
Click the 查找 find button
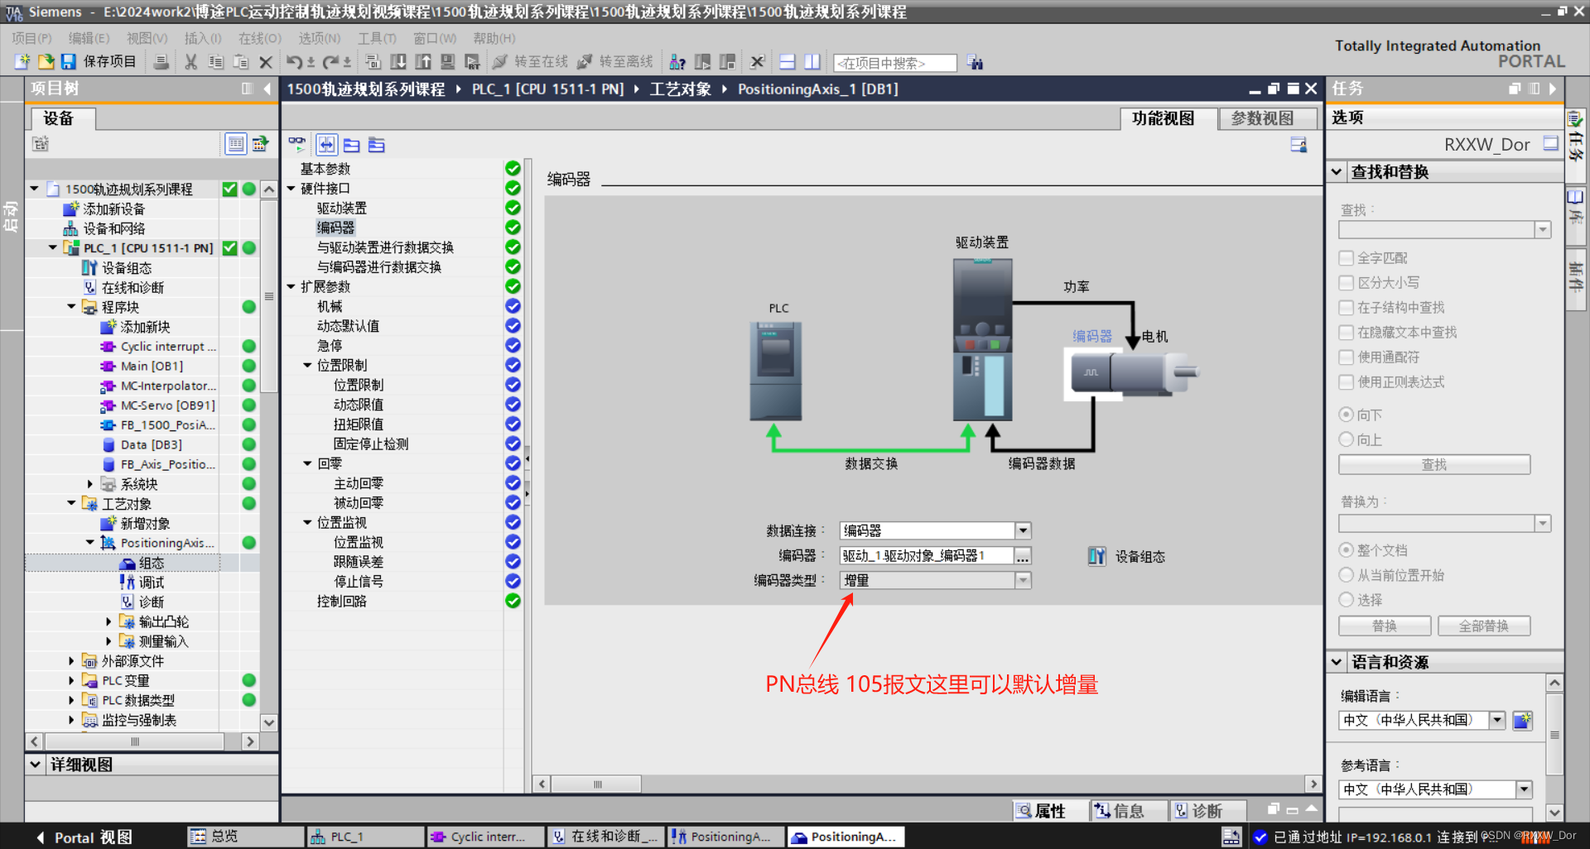click(1434, 465)
